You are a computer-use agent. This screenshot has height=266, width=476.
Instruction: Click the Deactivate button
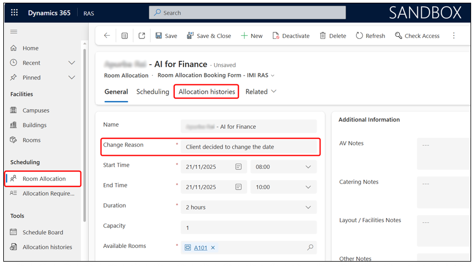coord(291,36)
